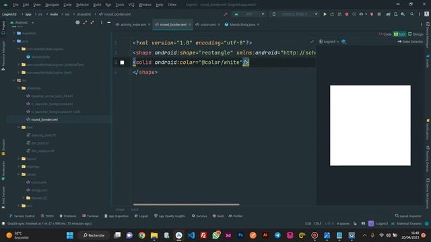431x242 pixels.
Task: Click the white color gutter swatch on line 3
Action: tap(122, 63)
